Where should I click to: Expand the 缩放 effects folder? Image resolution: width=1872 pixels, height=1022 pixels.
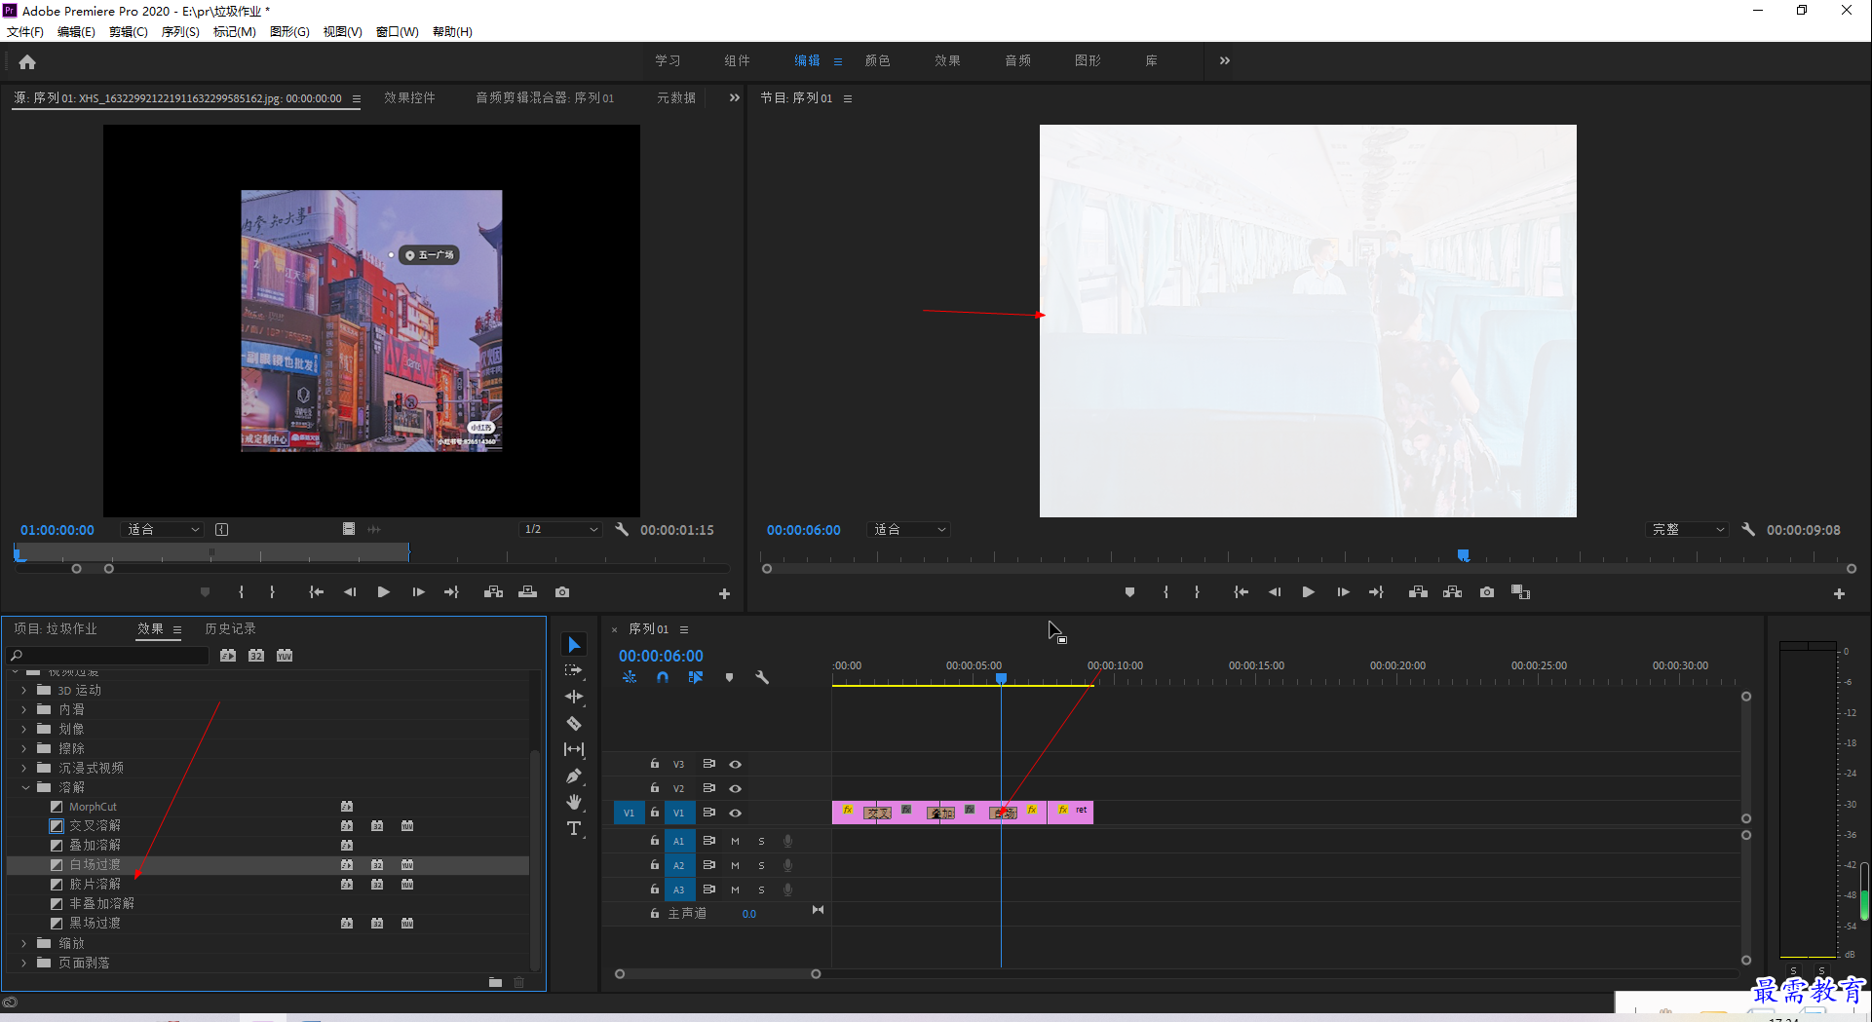tap(24, 943)
